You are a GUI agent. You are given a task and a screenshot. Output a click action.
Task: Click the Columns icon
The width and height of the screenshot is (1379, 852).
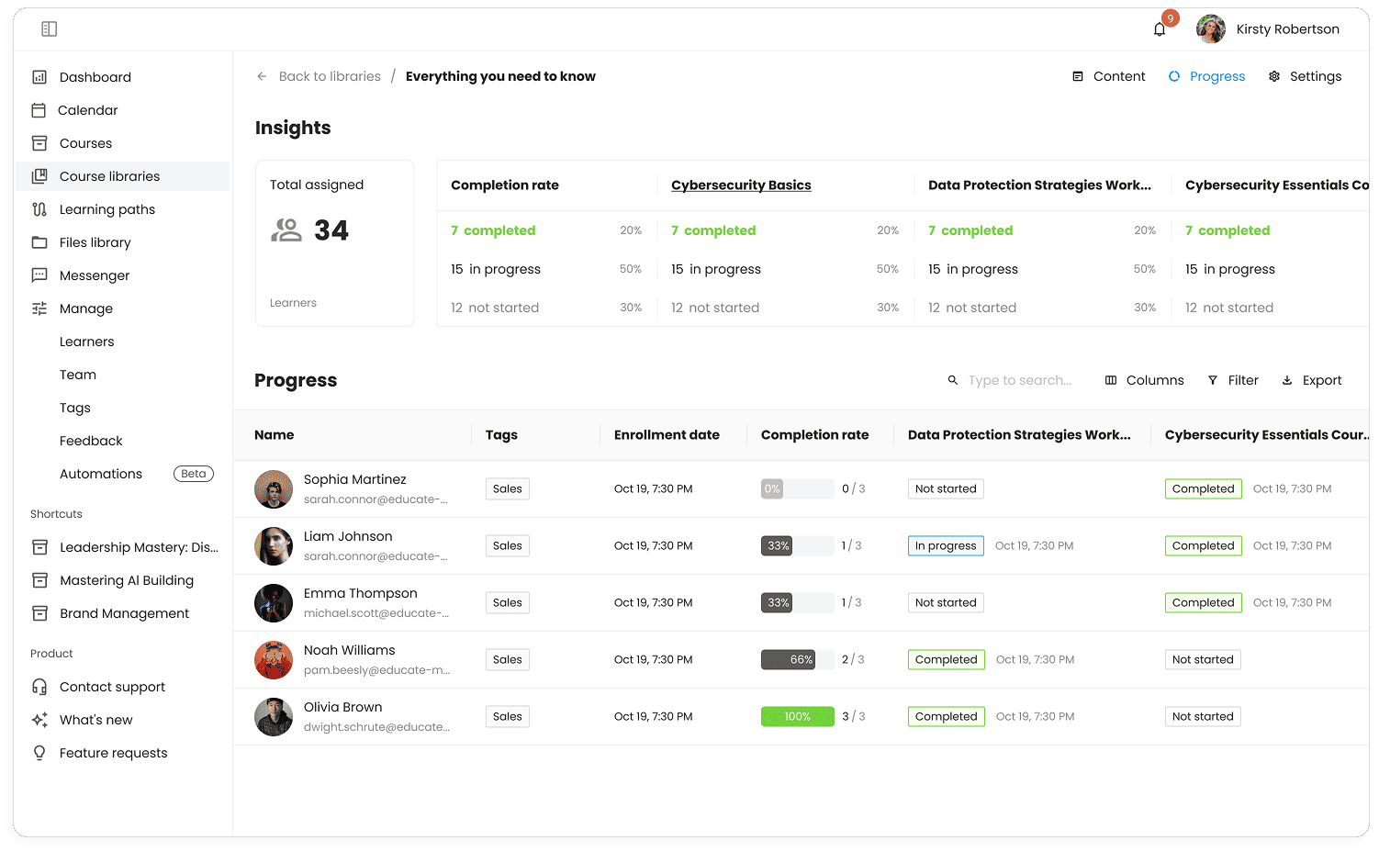tap(1111, 380)
